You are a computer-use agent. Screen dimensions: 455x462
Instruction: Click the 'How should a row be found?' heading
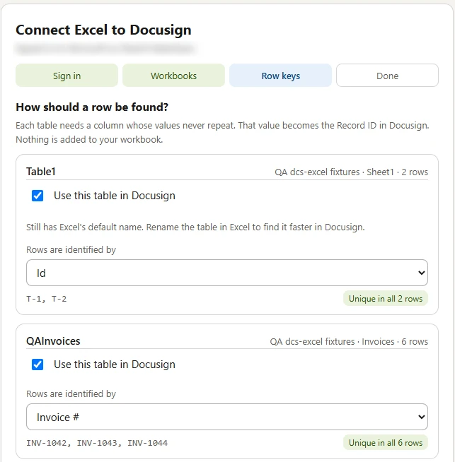[x=92, y=107]
